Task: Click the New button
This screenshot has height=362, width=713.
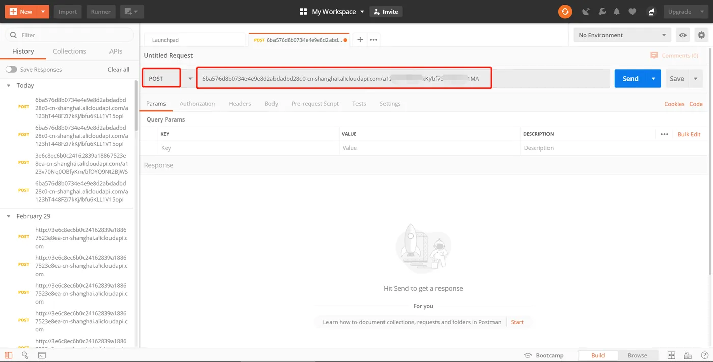Action: (21, 11)
